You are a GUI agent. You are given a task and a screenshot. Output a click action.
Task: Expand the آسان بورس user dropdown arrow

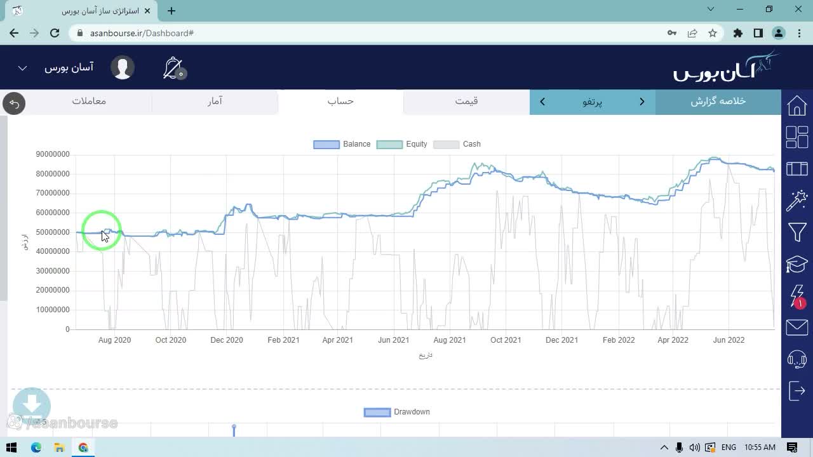coord(22,68)
